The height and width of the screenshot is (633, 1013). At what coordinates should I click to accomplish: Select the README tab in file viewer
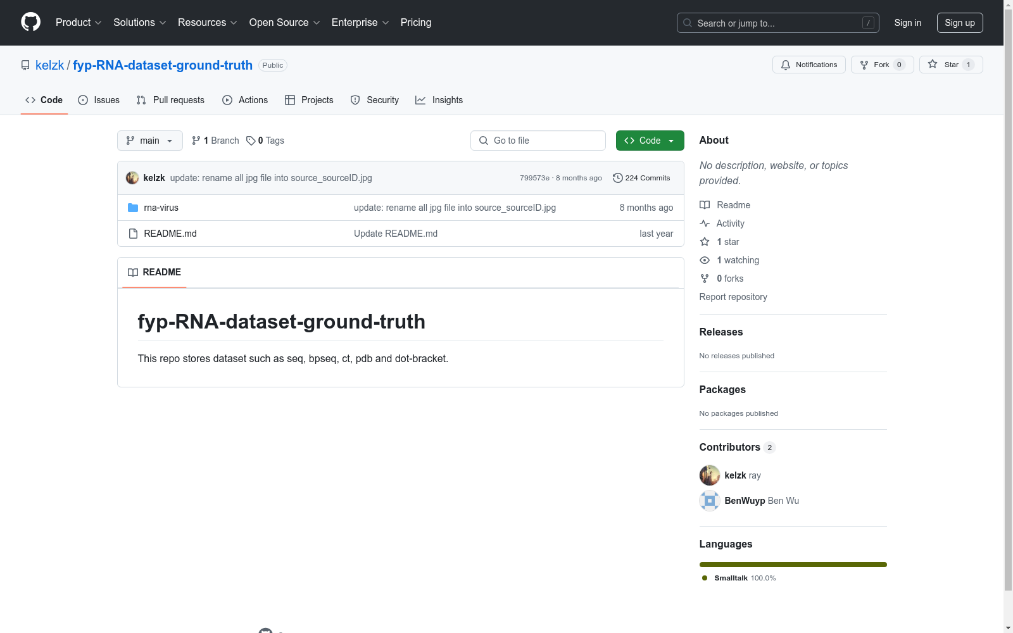(x=154, y=272)
